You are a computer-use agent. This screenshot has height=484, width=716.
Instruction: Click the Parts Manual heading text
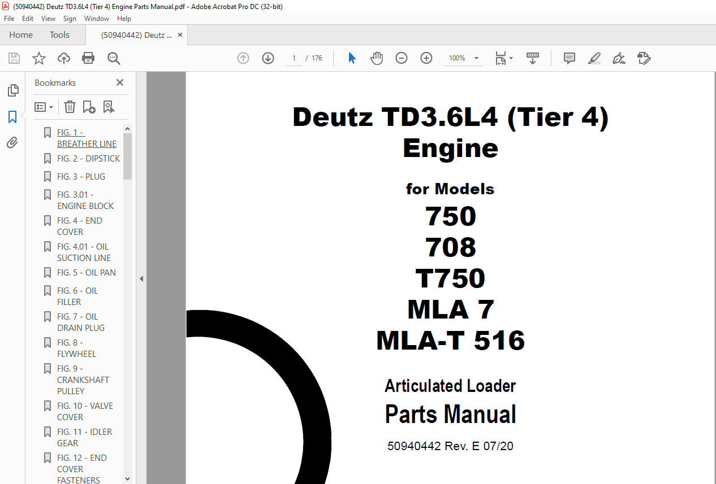[450, 414]
